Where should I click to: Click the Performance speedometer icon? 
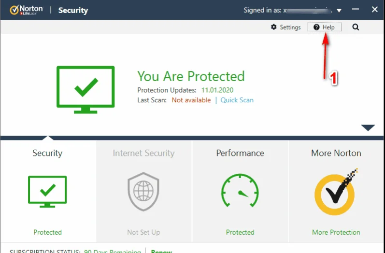coord(240,192)
